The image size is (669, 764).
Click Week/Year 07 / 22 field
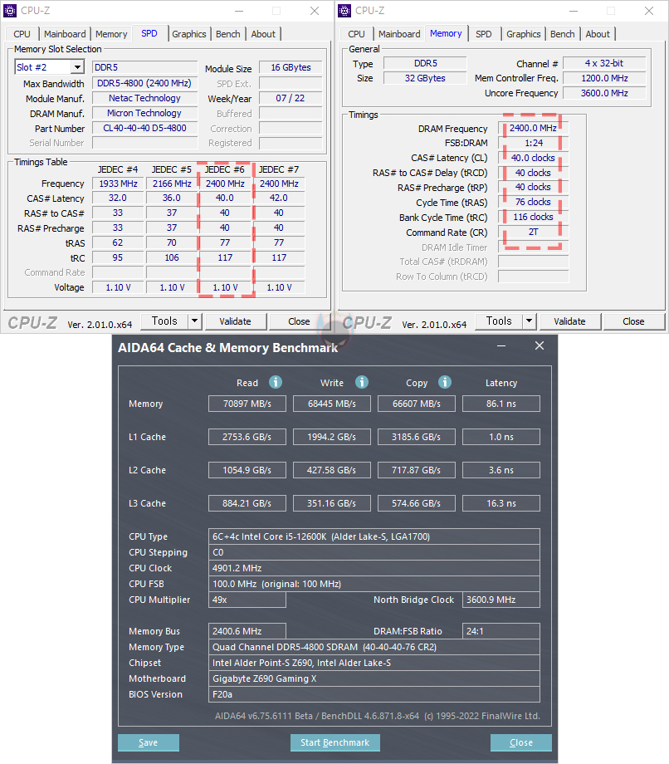click(291, 98)
